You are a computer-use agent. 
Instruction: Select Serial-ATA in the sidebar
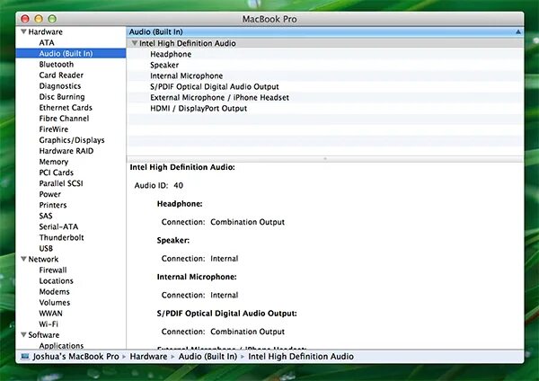point(58,226)
